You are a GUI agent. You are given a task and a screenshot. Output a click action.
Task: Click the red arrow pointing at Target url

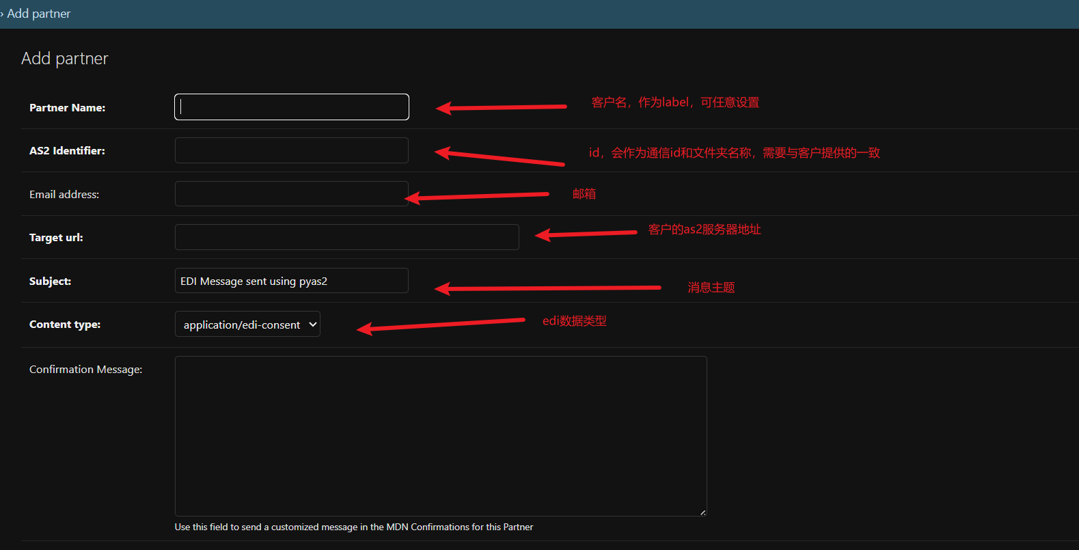(x=586, y=234)
